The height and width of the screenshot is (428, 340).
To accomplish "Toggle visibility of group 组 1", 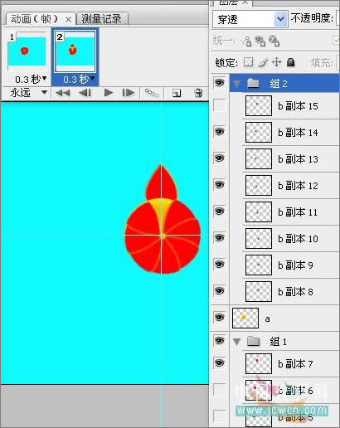I will pos(220,341).
